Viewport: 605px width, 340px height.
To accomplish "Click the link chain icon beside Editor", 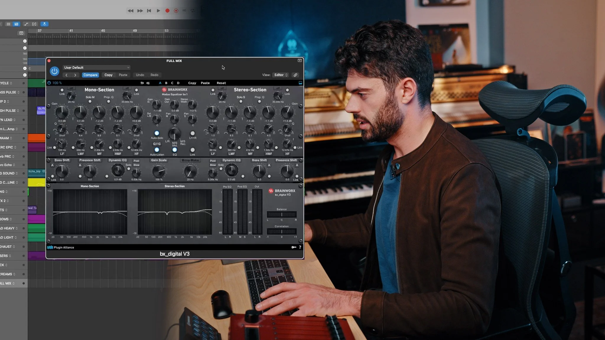I will click(x=295, y=75).
